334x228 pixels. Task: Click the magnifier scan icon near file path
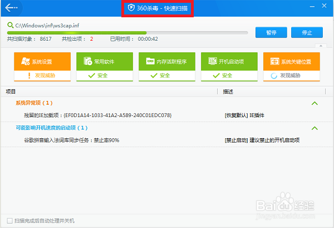[x=10, y=25]
